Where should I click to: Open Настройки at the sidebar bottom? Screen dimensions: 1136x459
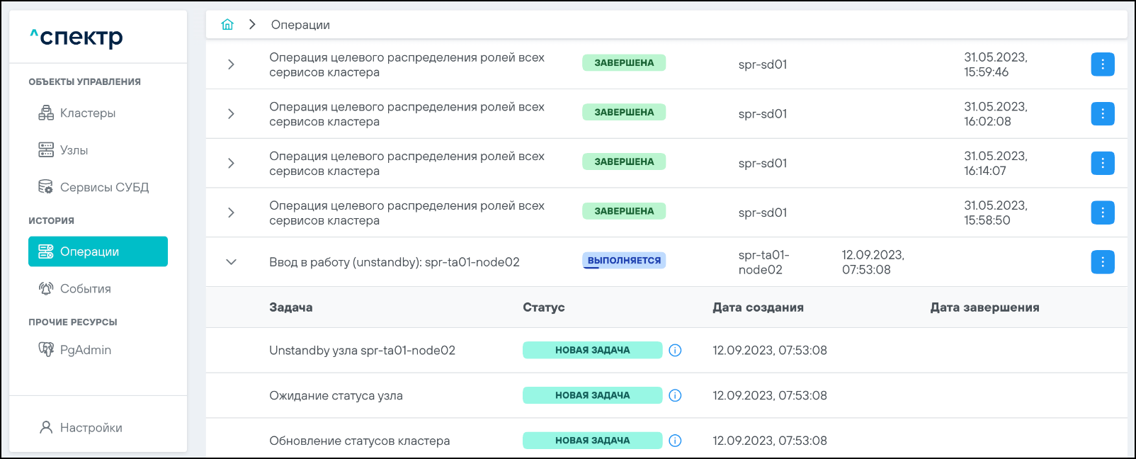pyautogui.click(x=91, y=428)
